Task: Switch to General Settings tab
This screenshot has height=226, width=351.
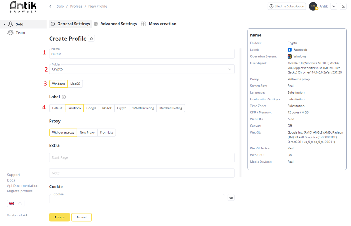Action: (71, 24)
